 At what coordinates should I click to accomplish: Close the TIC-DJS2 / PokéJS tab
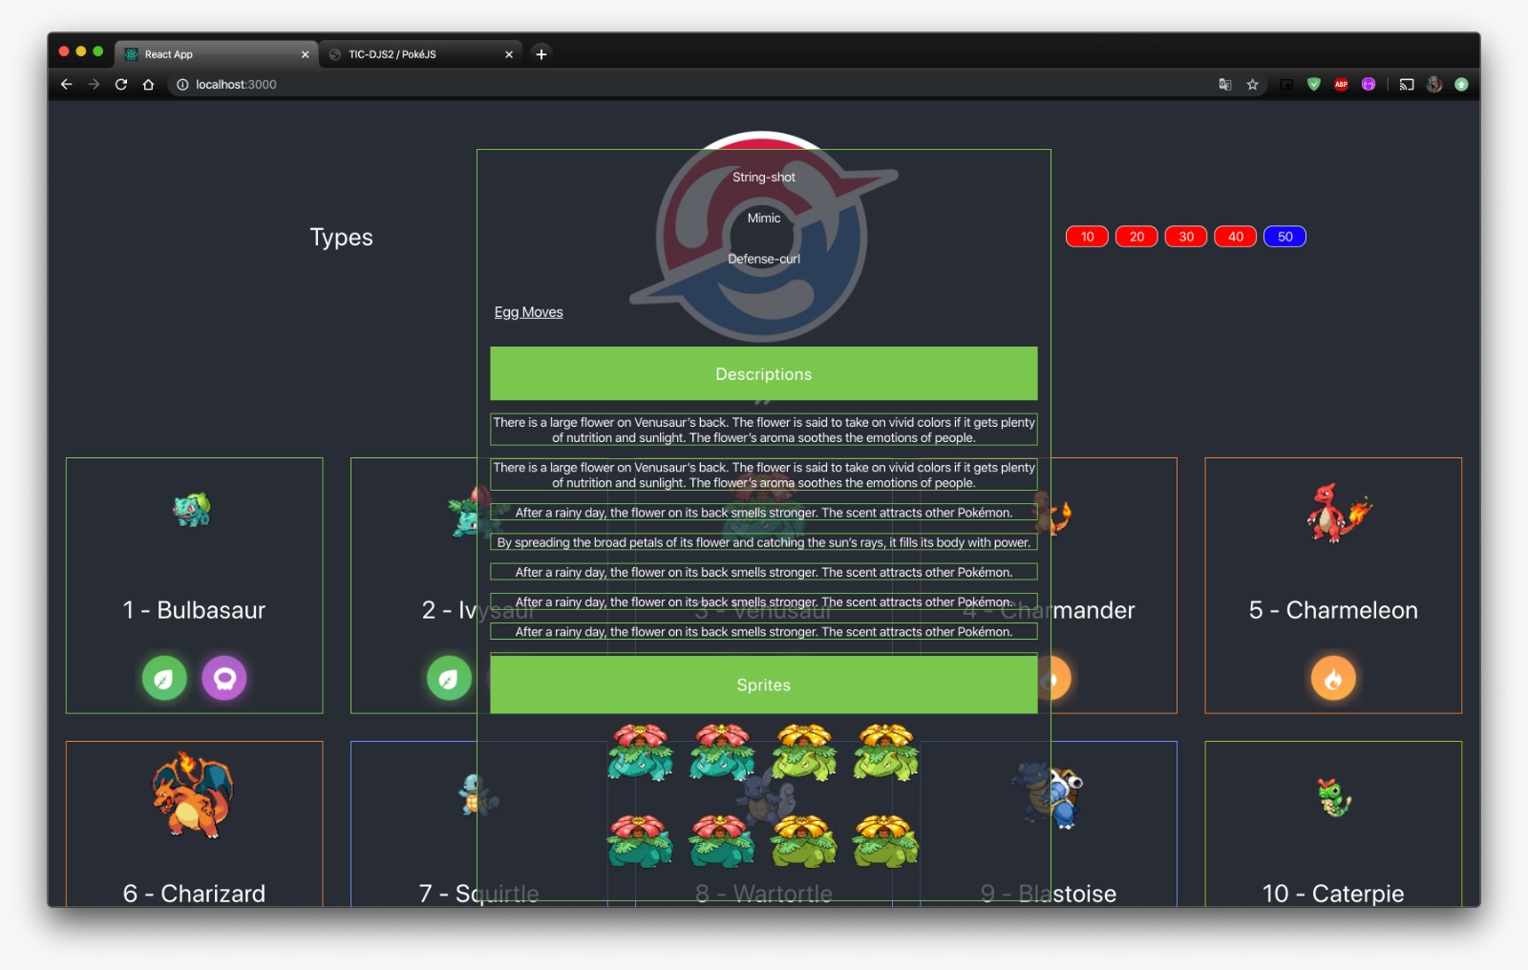(509, 54)
